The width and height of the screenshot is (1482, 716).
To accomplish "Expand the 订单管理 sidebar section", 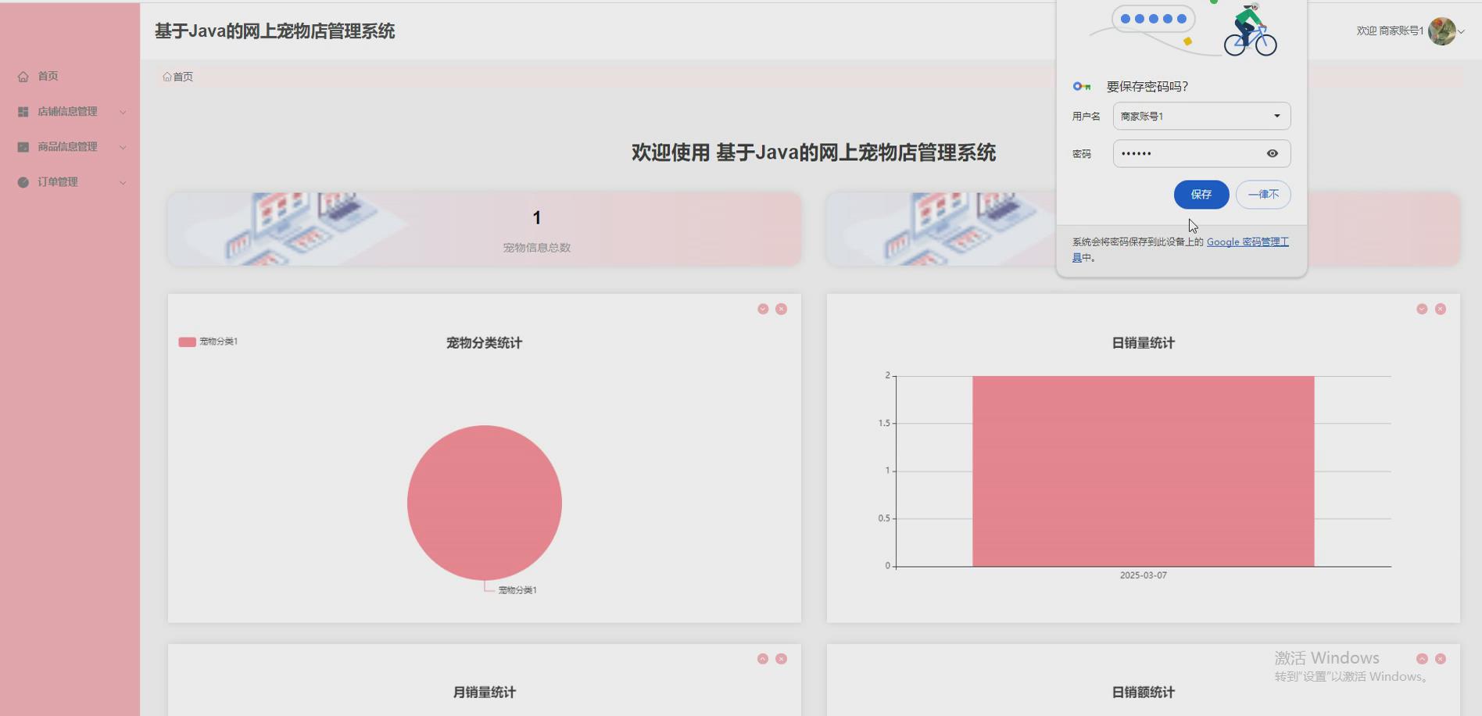I will pyautogui.click(x=123, y=181).
